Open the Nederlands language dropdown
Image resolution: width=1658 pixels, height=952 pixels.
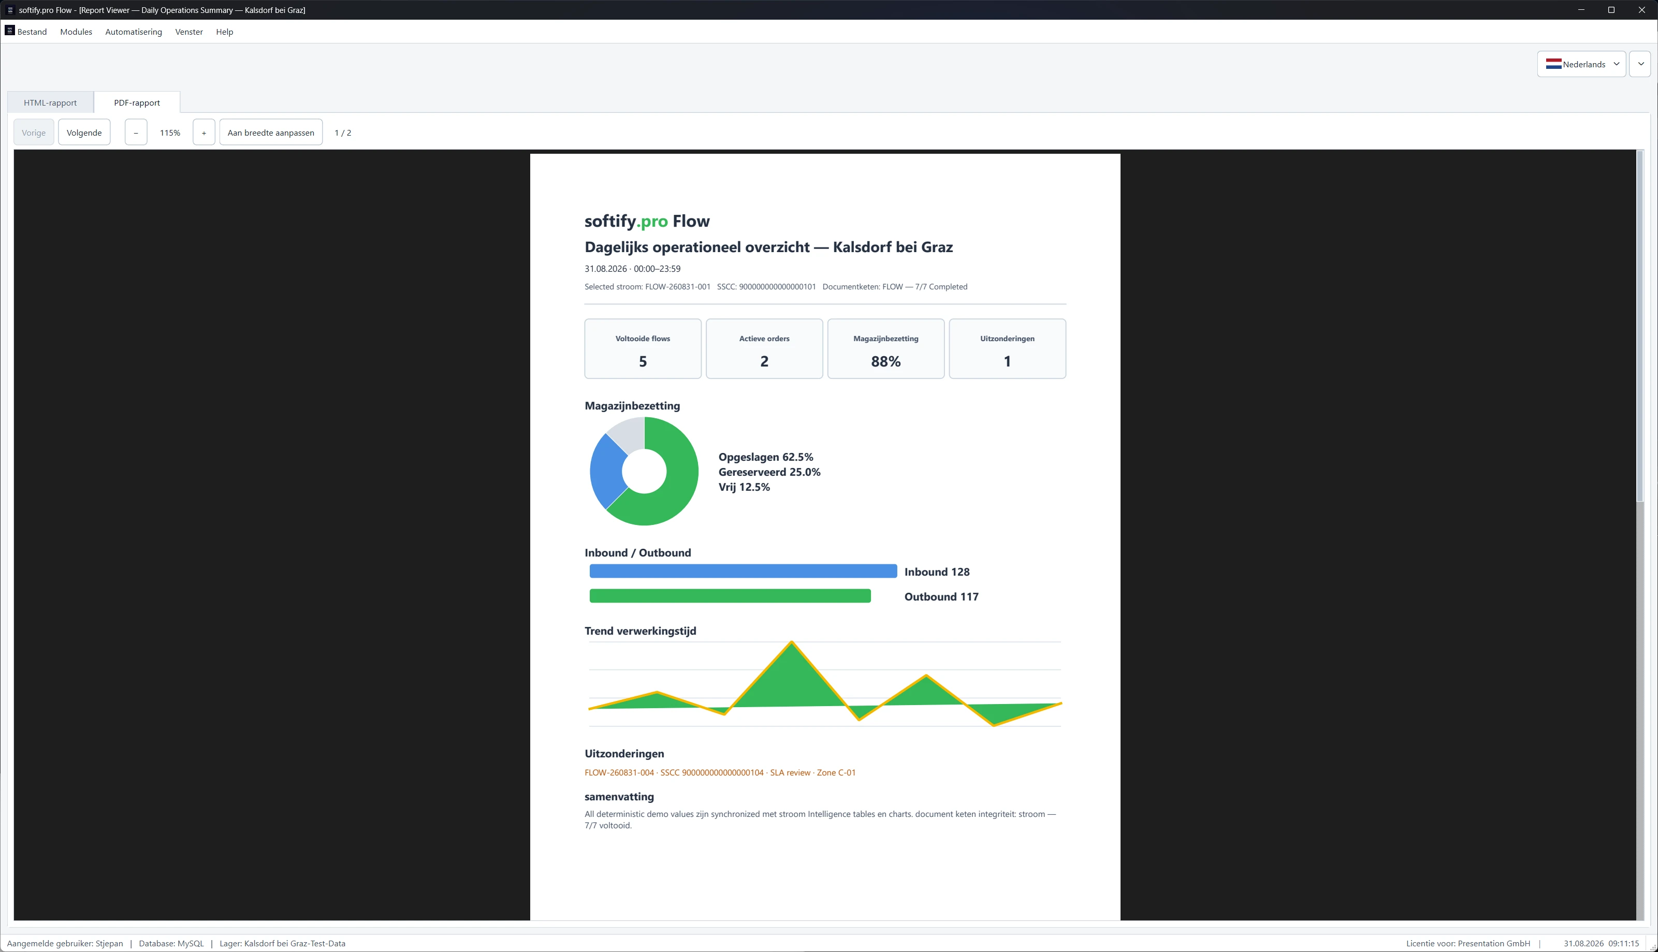pos(1581,64)
